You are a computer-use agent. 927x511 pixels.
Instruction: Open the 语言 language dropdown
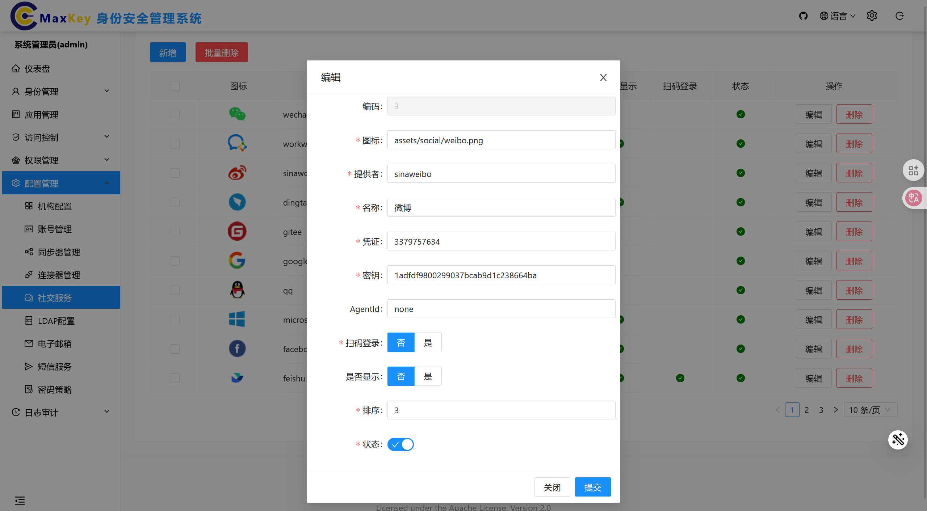[838, 16]
